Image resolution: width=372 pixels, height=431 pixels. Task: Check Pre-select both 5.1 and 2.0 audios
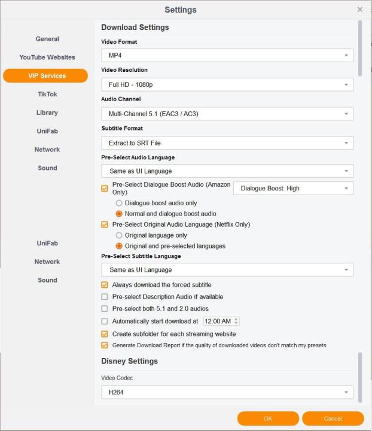(105, 309)
